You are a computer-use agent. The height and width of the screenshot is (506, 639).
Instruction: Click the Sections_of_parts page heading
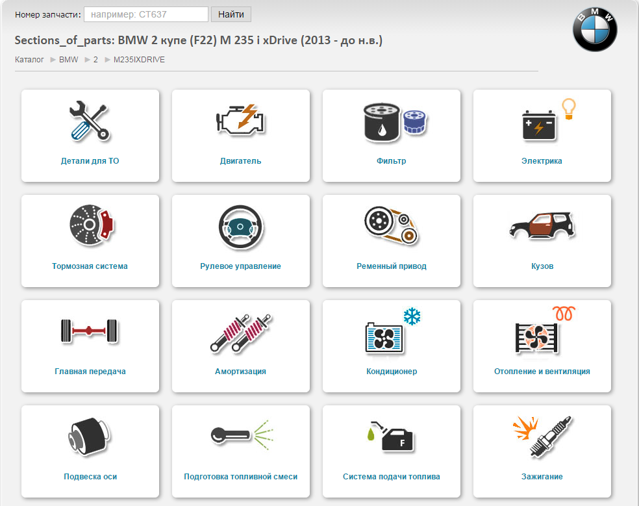[x=199, y=40]
